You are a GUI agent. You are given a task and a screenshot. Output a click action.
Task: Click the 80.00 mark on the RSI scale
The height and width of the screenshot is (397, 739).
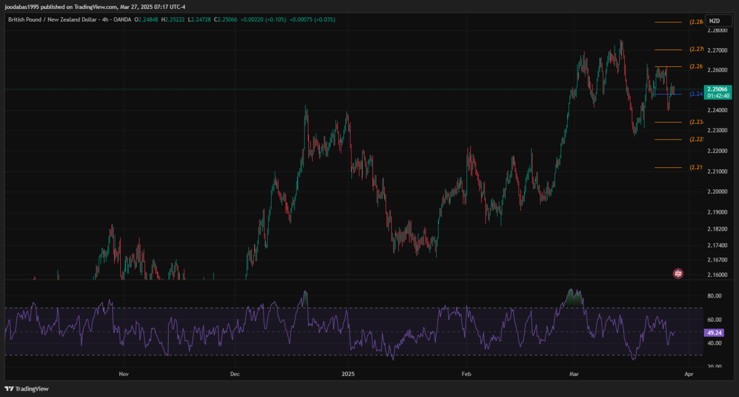(714, 296)
